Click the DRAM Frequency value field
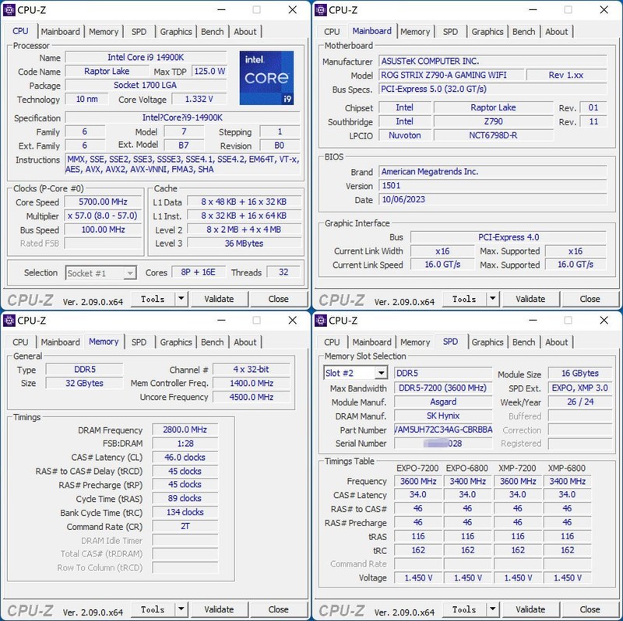Image resolution: width=623 pixels, height=621 pixels. [x=185, y=430]
